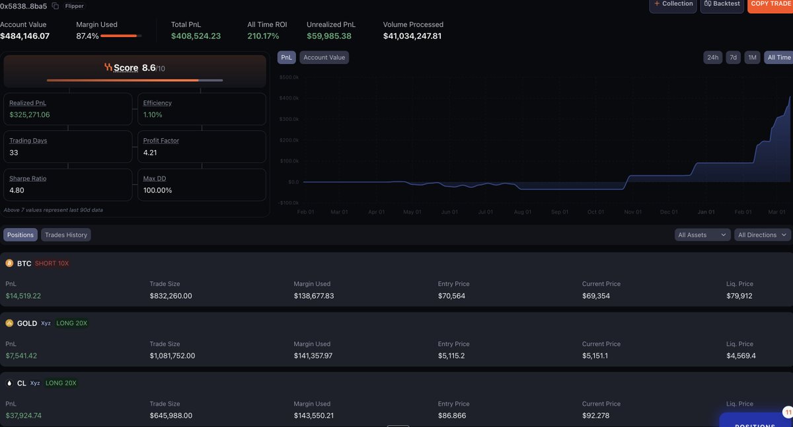Click the BTC coin icon in positions list
793x427 pixels.
[9, 262]
